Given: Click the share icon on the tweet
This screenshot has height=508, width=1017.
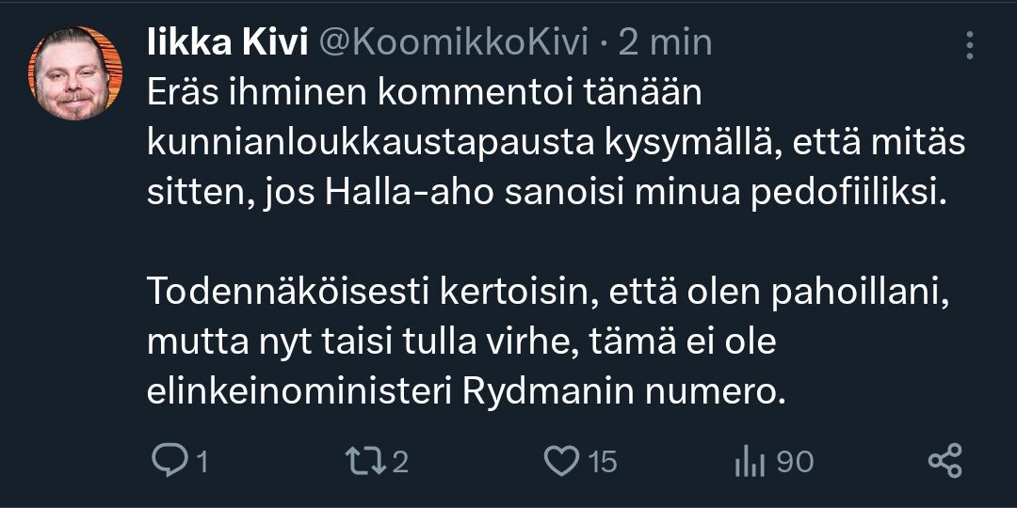Looking at the screenshot, I should click(x=944, y=461).
